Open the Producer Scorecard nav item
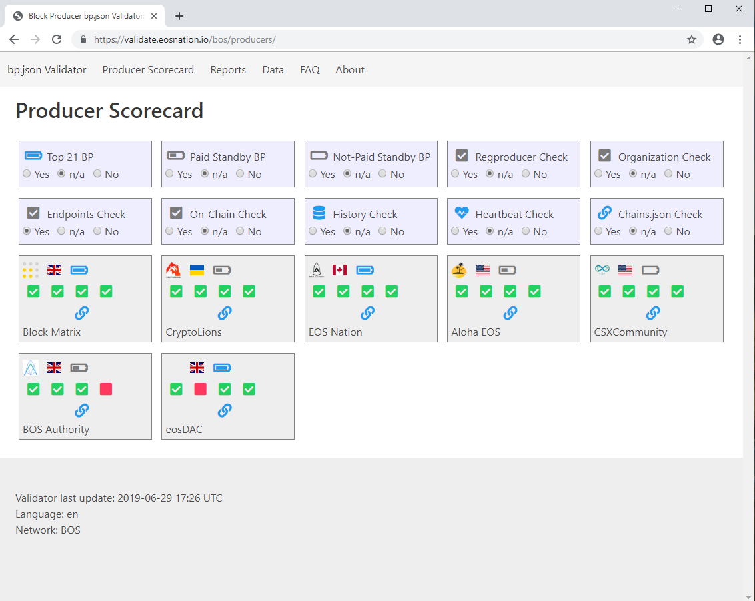 tap(148, 70)
